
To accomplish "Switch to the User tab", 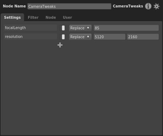I will coord(67,17).
